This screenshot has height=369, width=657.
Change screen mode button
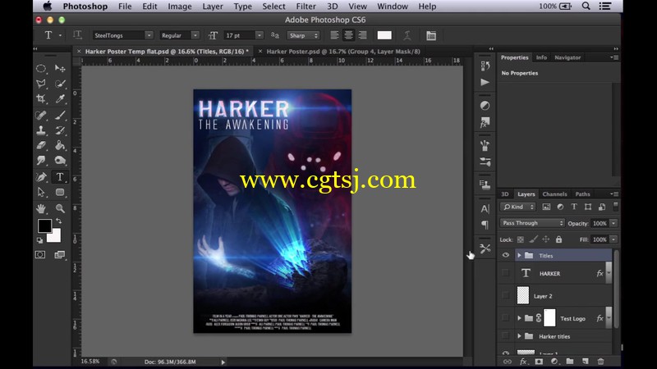[59, 254]
